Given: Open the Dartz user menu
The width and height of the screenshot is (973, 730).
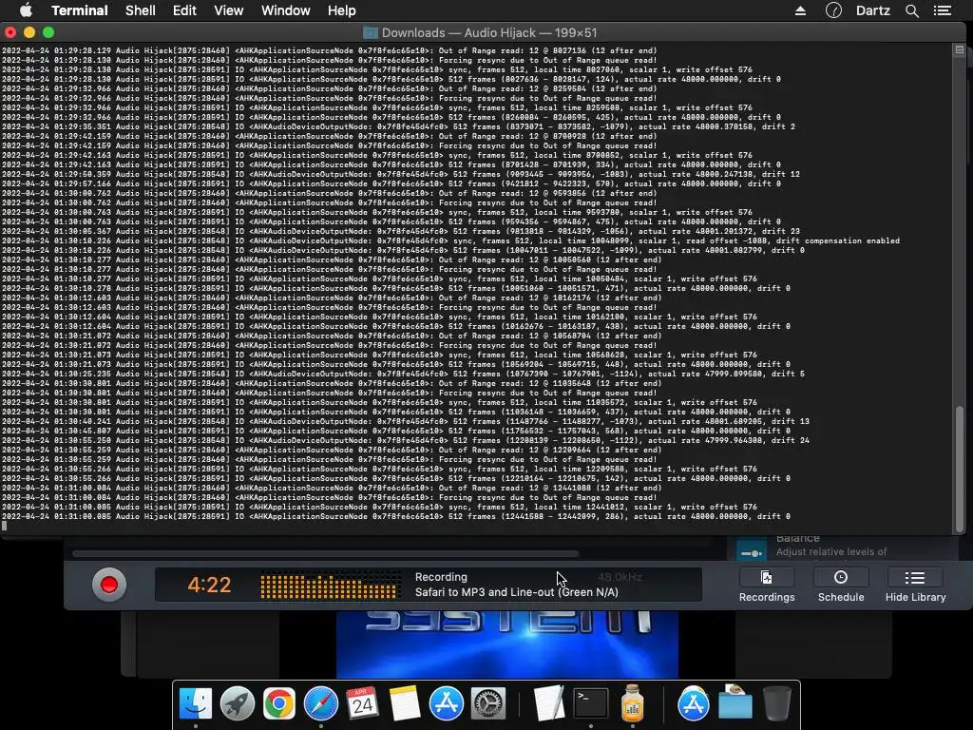Looking at the screenshot, I should (873, 10).
